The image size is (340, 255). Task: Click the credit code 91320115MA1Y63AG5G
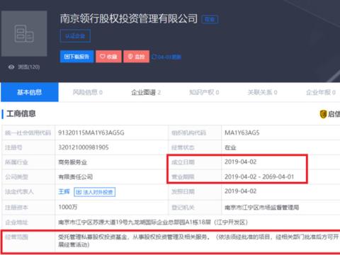pyautogui.click(x=91, y=132)
